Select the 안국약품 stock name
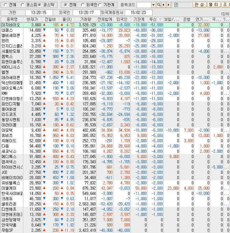This screenshot has width=230, height=233. (x=9, y=225)
